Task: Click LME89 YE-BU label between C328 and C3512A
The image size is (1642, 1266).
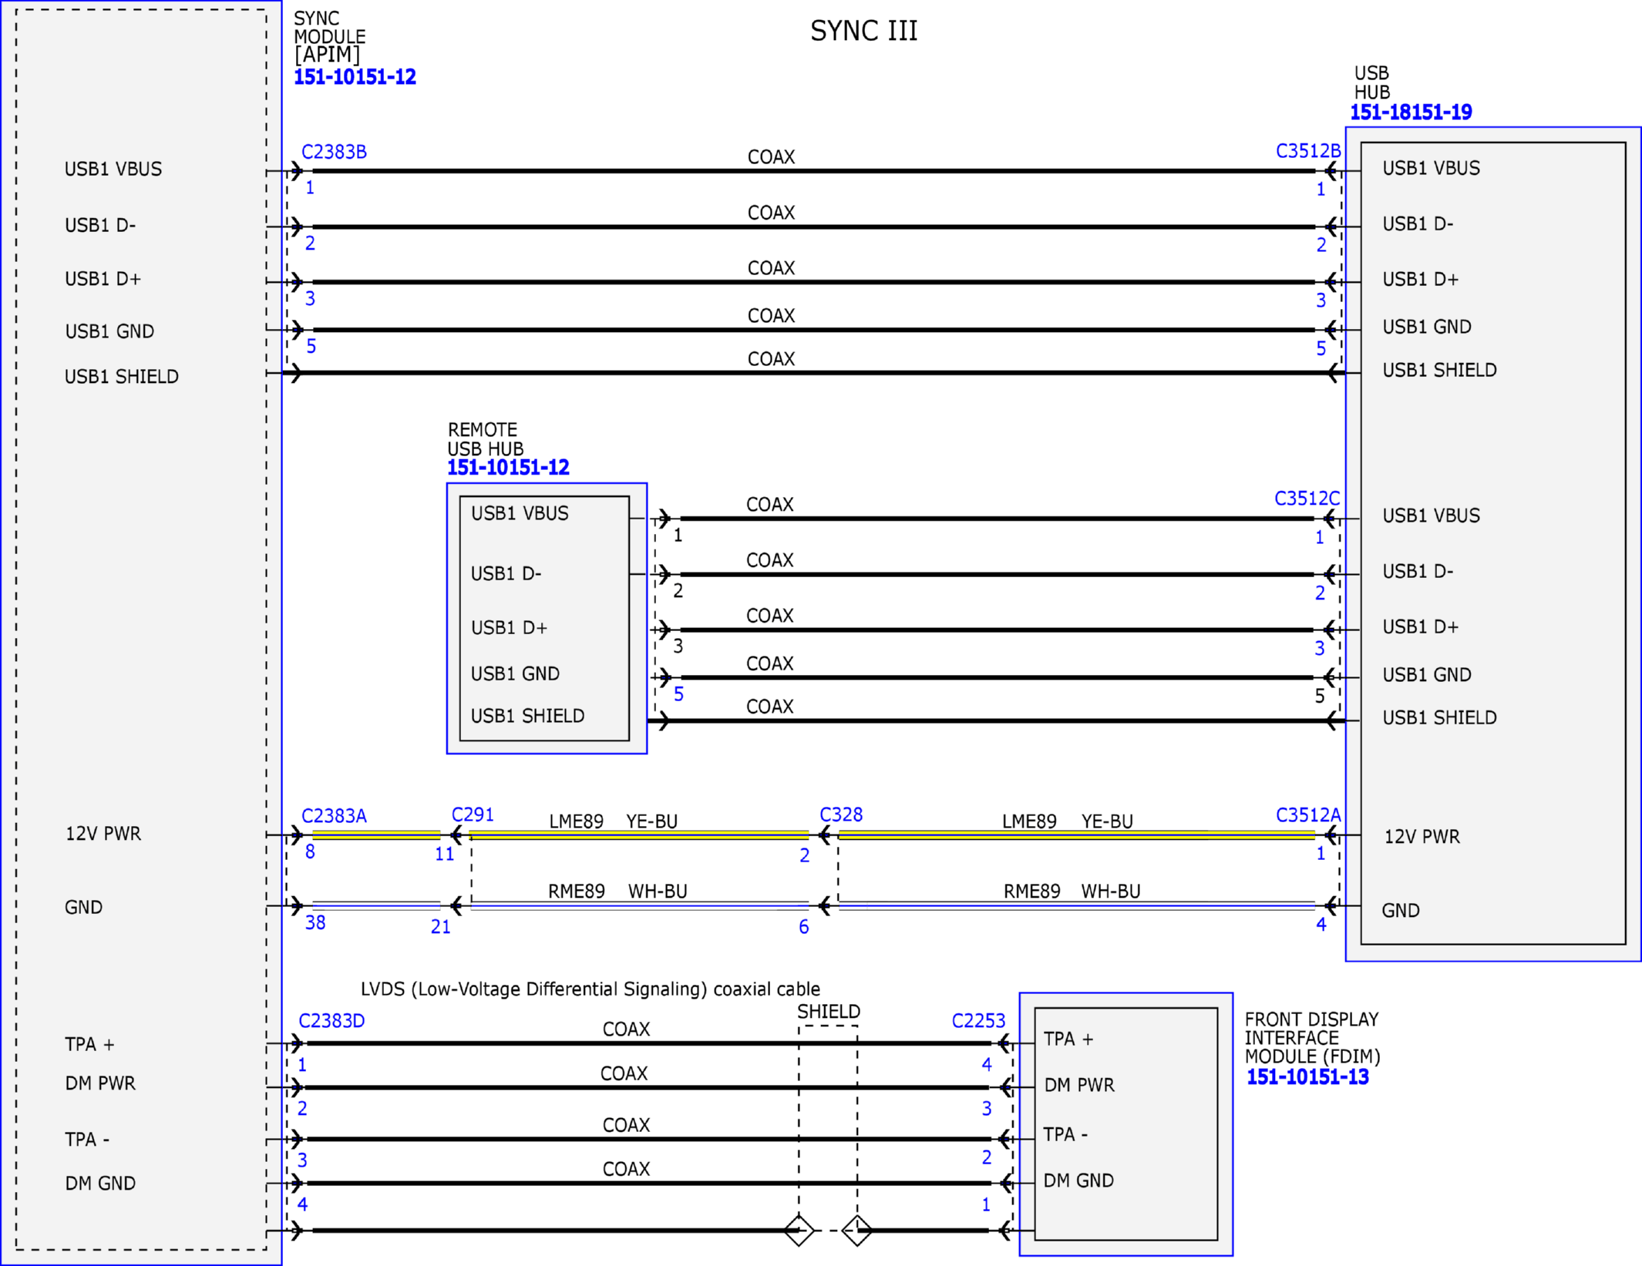Action: [1068, 822]
